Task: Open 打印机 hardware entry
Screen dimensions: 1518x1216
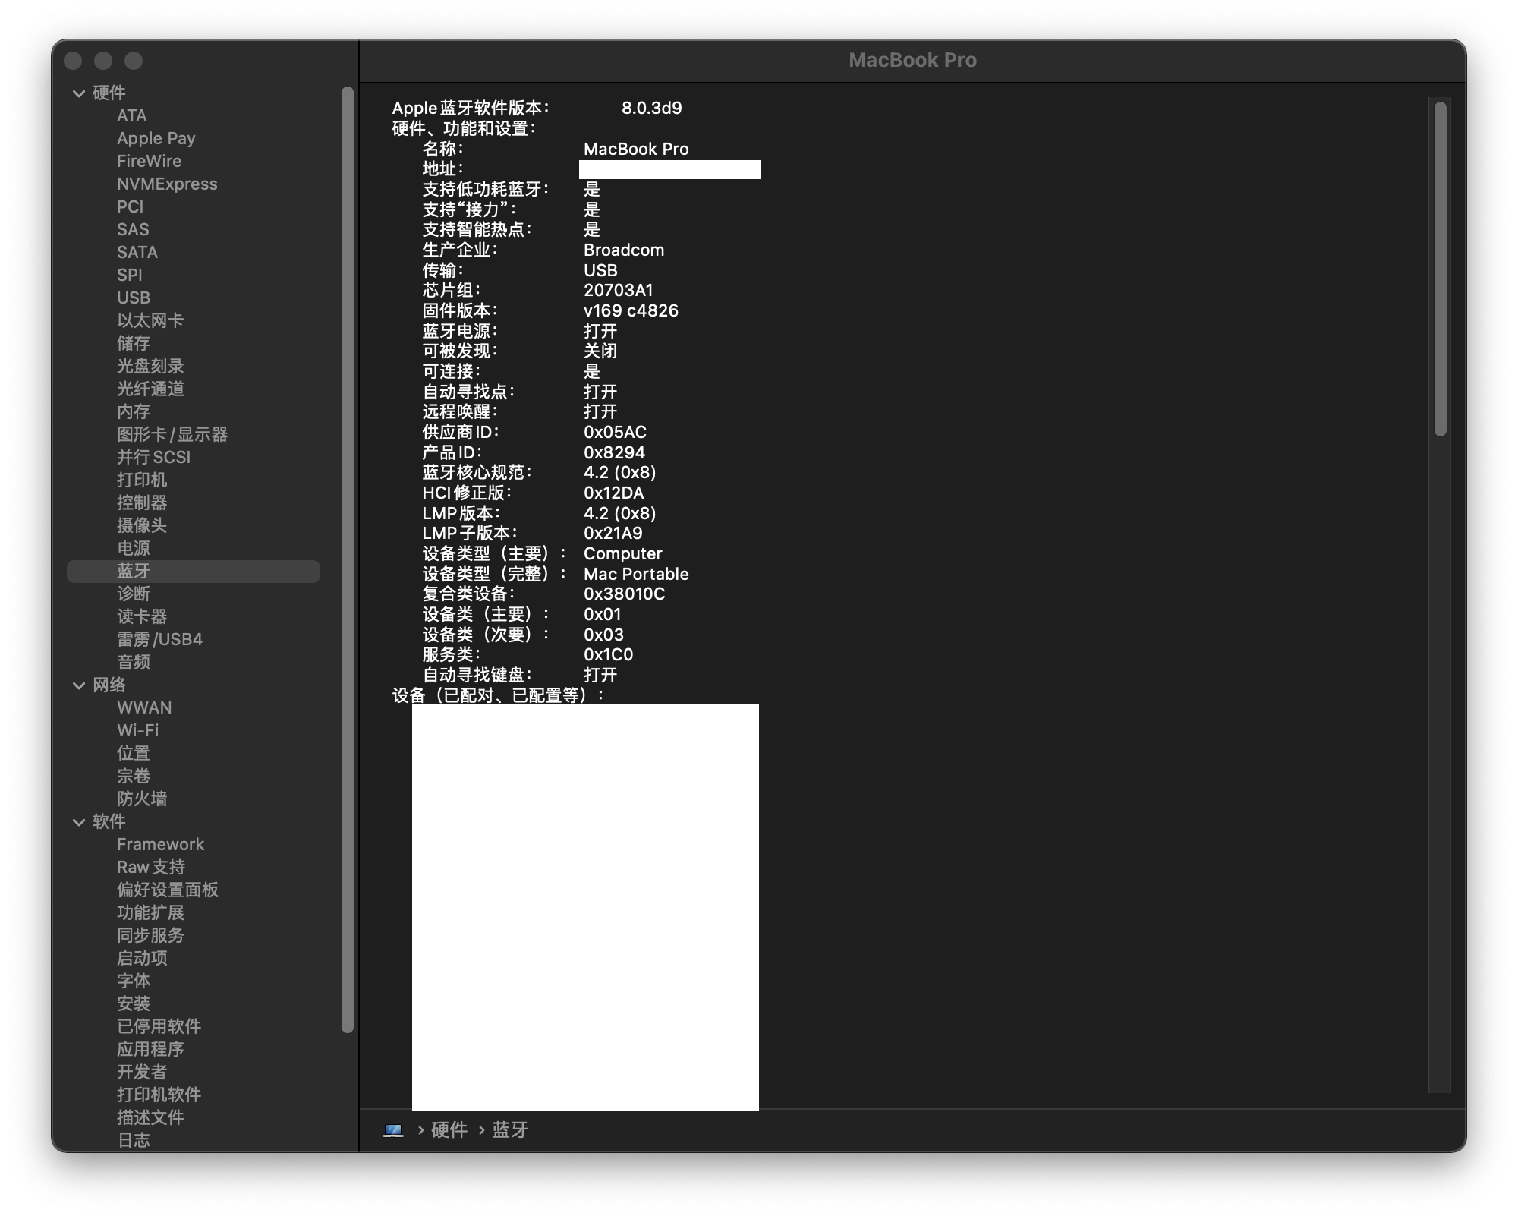Action: 142,480
